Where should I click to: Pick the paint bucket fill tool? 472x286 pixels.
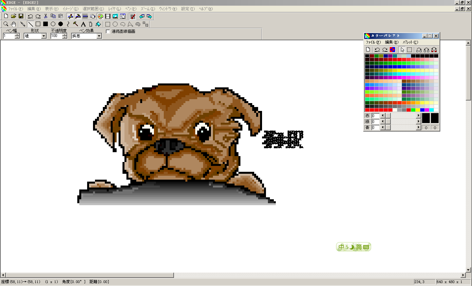[98, 24]
